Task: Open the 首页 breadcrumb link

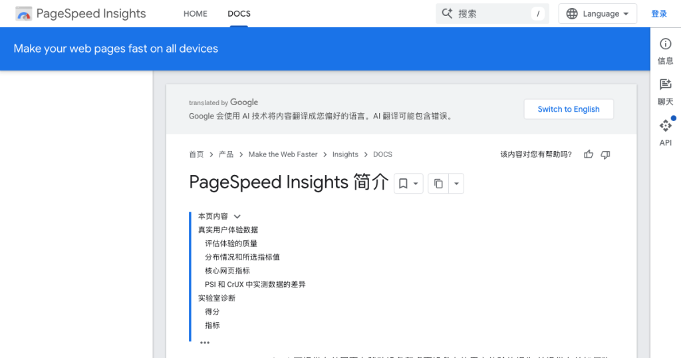Action: click(196, 154)
